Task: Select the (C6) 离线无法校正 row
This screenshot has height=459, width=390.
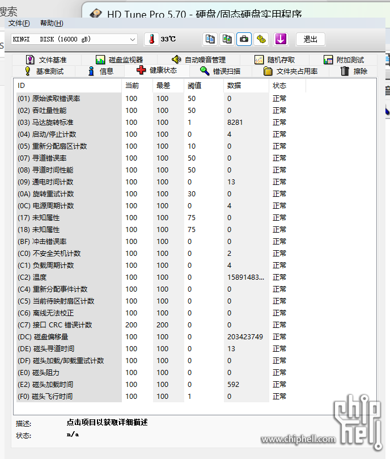Action: [x=161, y=313]
